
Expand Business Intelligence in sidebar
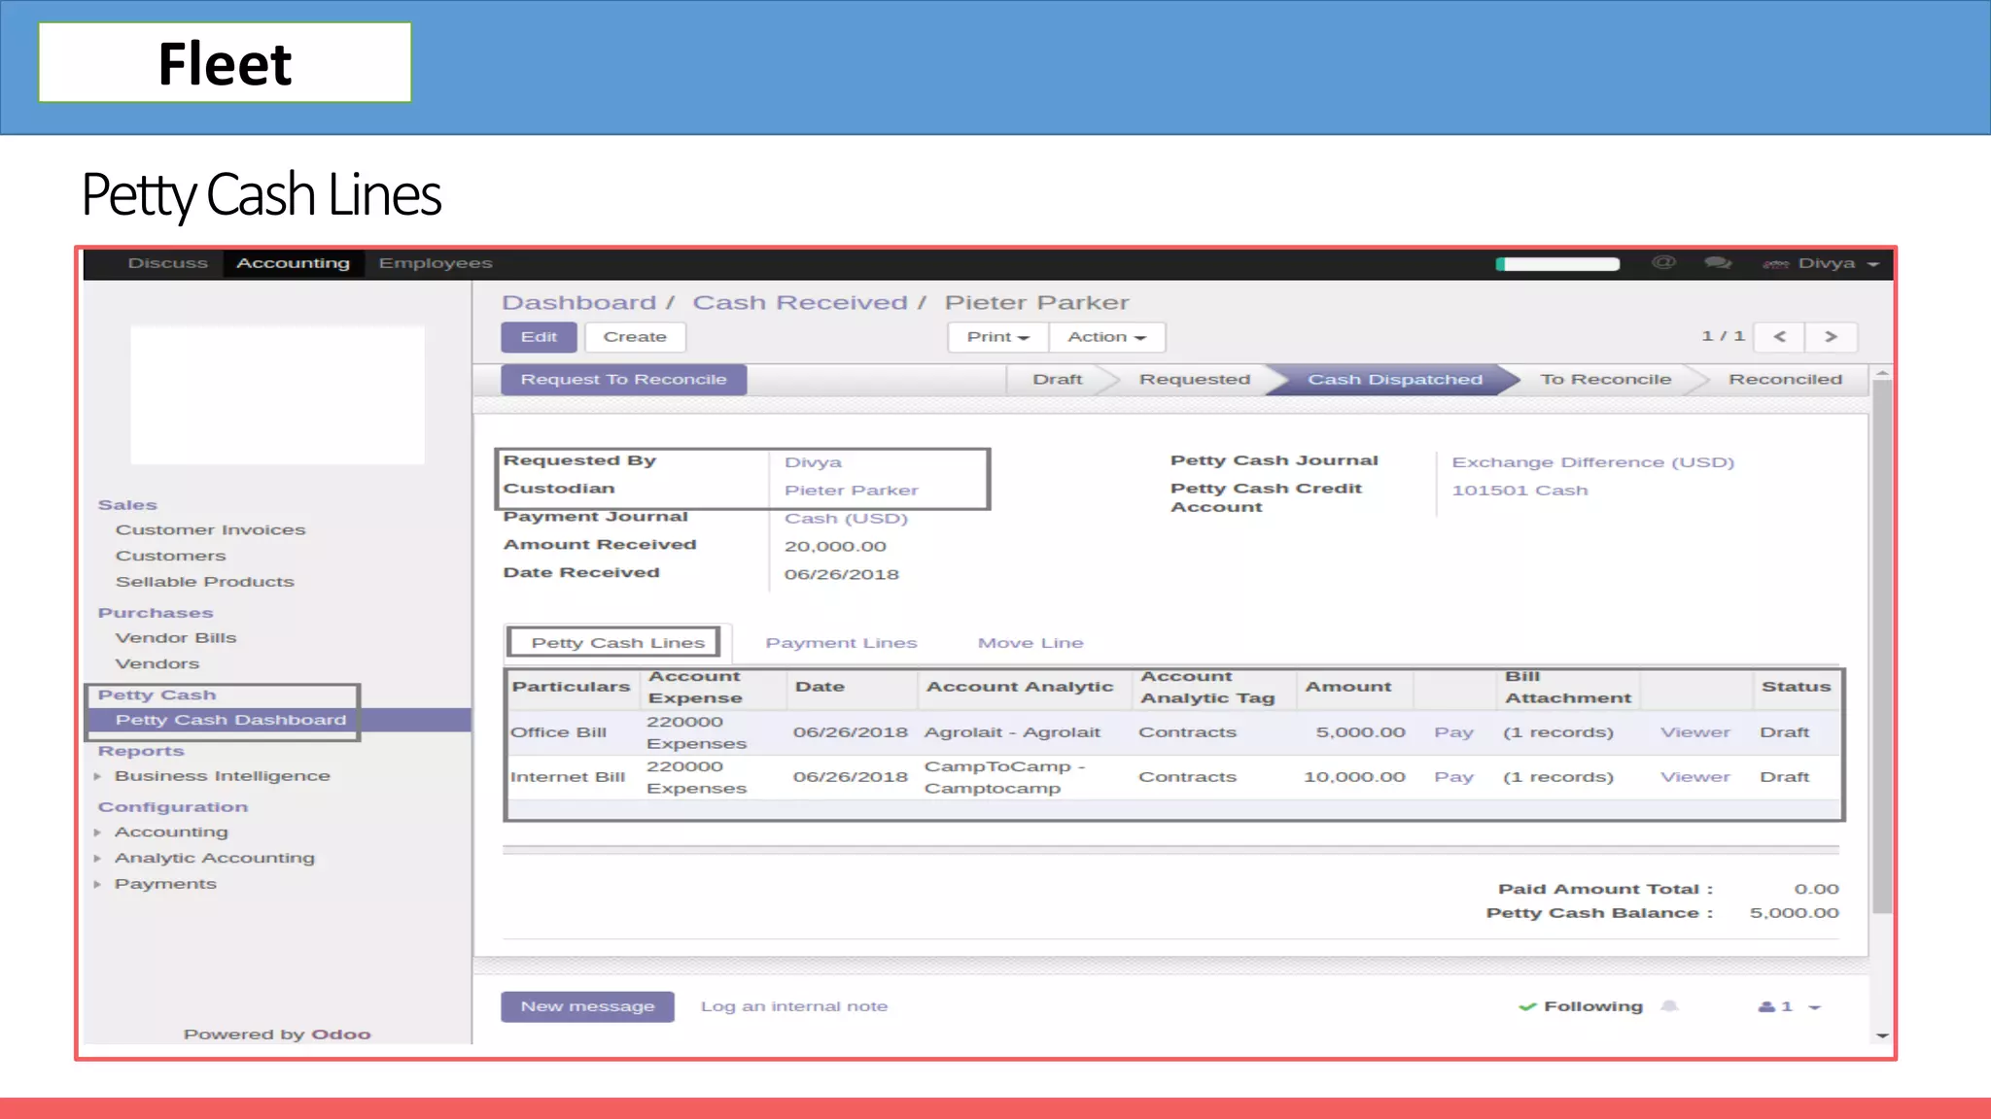pyautogui.click(x=222, y=776)
